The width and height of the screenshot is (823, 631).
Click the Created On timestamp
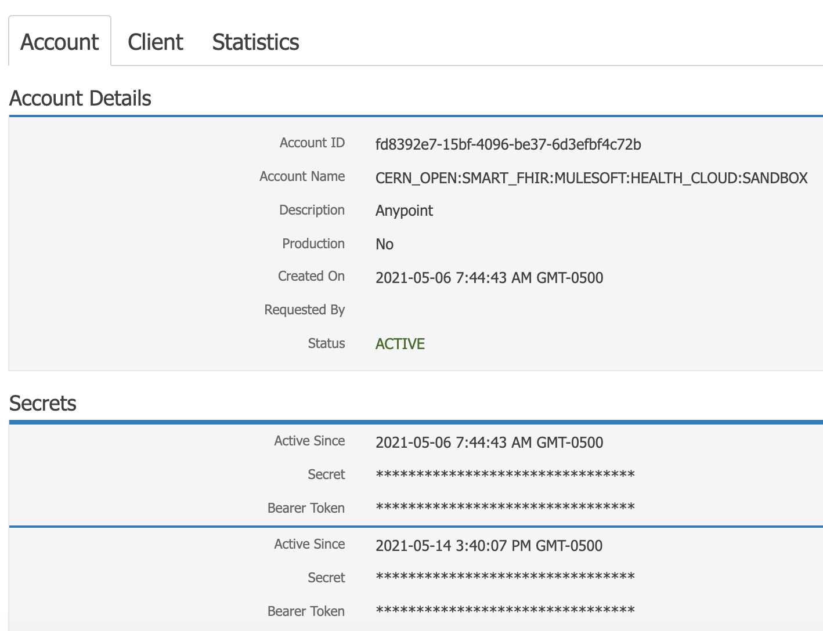point(489,278)
